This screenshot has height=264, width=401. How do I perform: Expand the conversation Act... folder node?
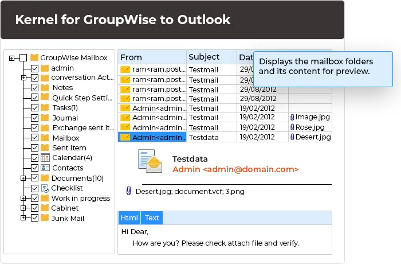click(x=23, y=77)
